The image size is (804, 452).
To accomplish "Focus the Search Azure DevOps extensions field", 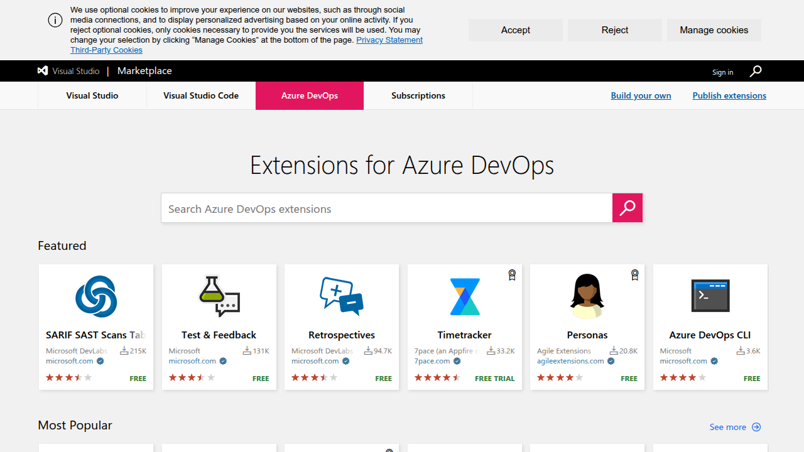I will click(x=387, y=208).
